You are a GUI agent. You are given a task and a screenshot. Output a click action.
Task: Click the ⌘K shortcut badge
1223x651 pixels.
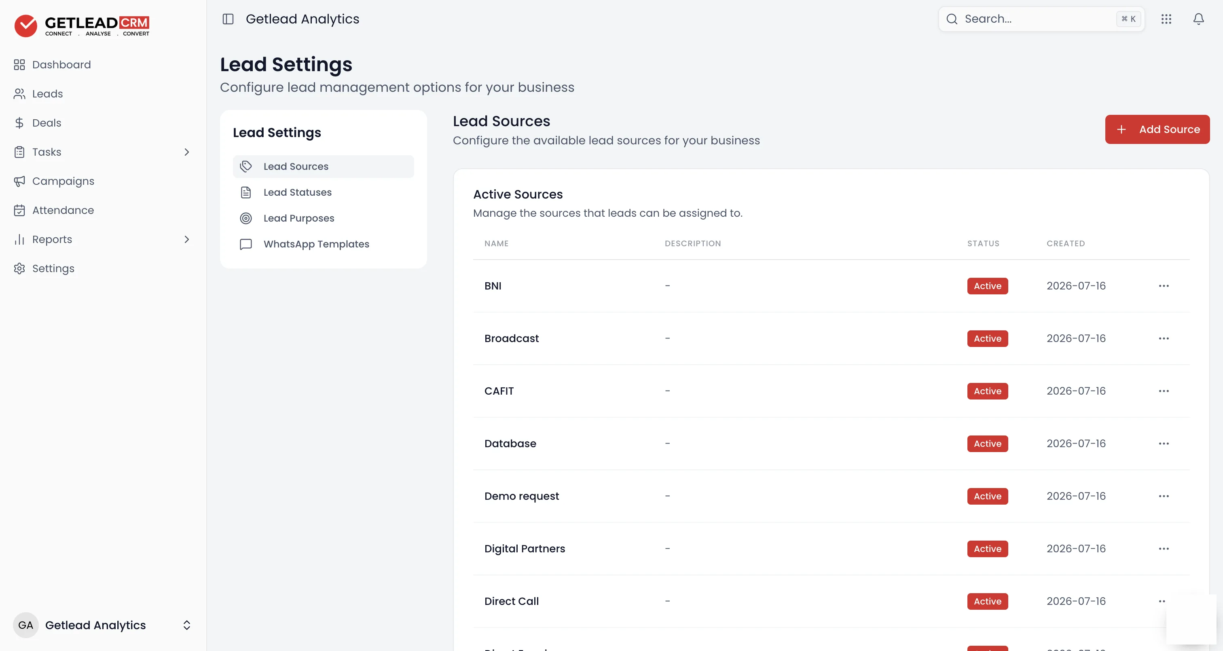click(1128, 19)
